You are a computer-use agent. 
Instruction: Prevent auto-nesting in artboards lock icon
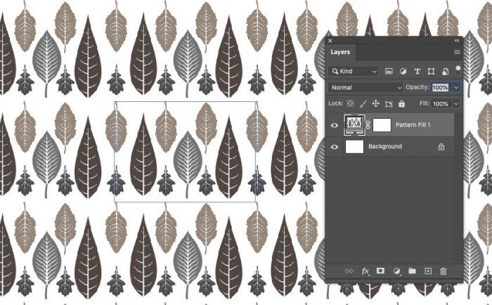coord(389,104)
